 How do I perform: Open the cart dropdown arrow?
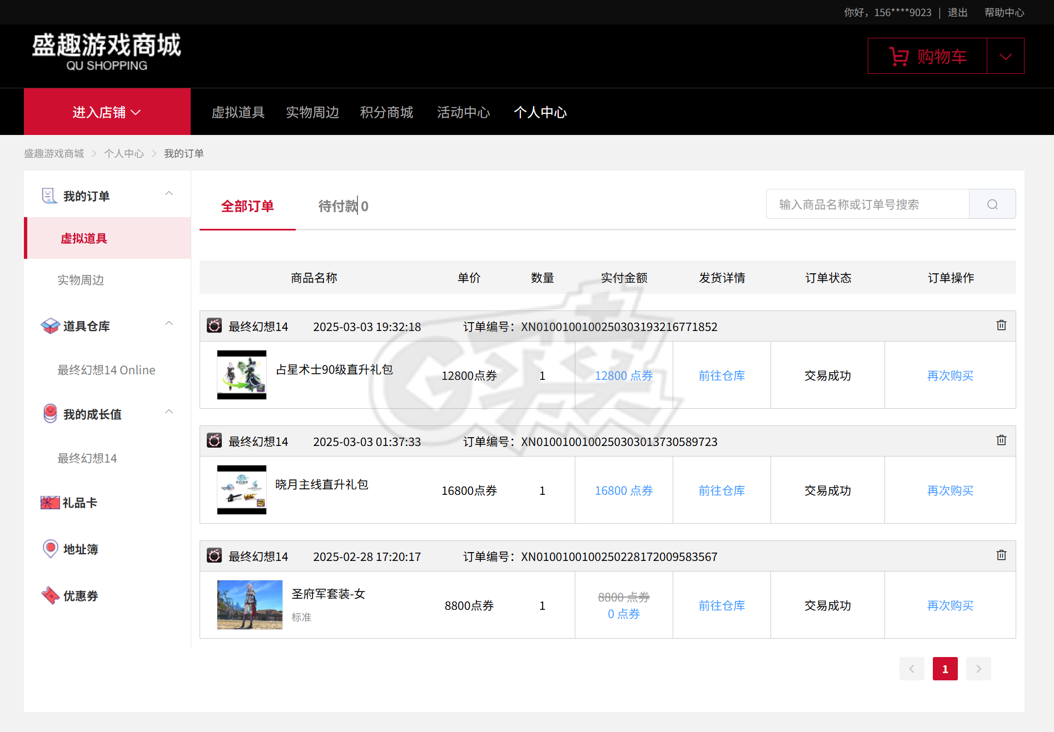[1006, 56]
